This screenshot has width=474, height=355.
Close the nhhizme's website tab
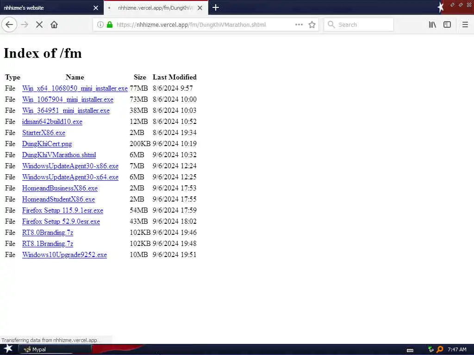(x=96, y=8)
